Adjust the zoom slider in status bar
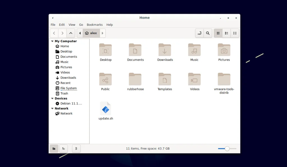The image size is (287, 167). click(x=227, y=149)
